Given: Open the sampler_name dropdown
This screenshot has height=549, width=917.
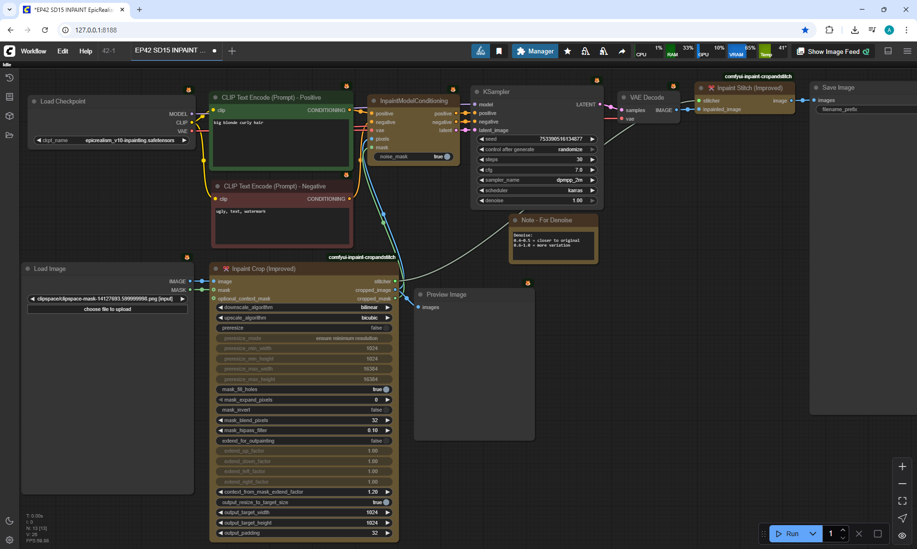Looking at the screenshot, I should point(537,180).
